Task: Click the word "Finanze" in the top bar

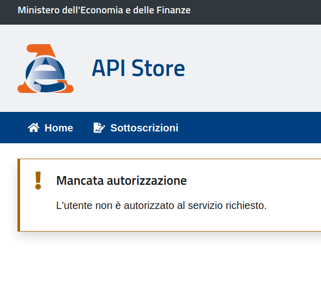Action: coord(173,10)
